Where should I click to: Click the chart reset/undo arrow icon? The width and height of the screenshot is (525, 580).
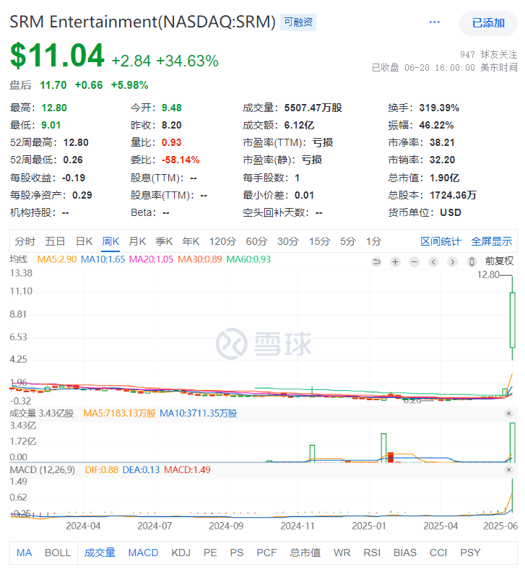(x=376, y=262)
